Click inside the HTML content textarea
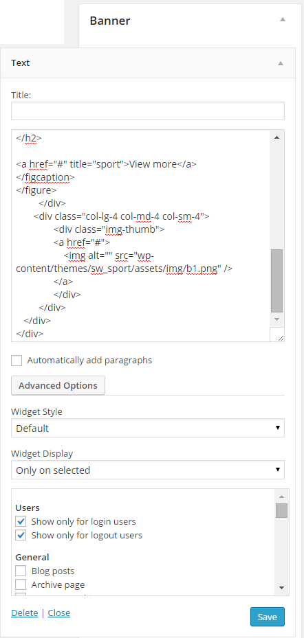This screenshot has width=304, height=638. pyautogui.click(x=140, y=235)
